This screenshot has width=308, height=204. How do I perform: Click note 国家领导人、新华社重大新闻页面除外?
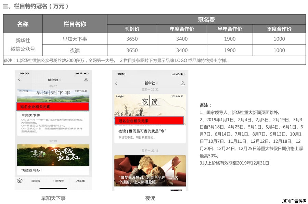click(240, 113)
